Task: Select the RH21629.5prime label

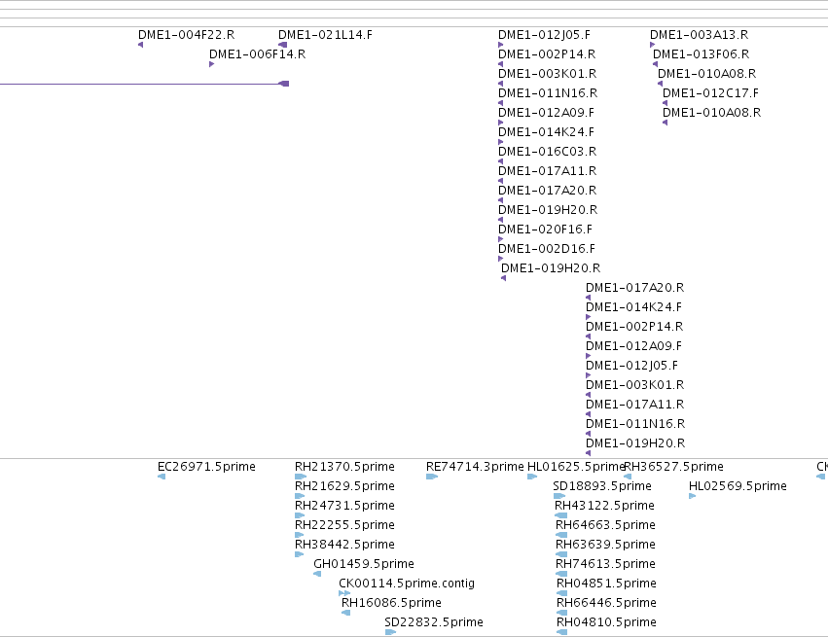Action: pos(344,486)
